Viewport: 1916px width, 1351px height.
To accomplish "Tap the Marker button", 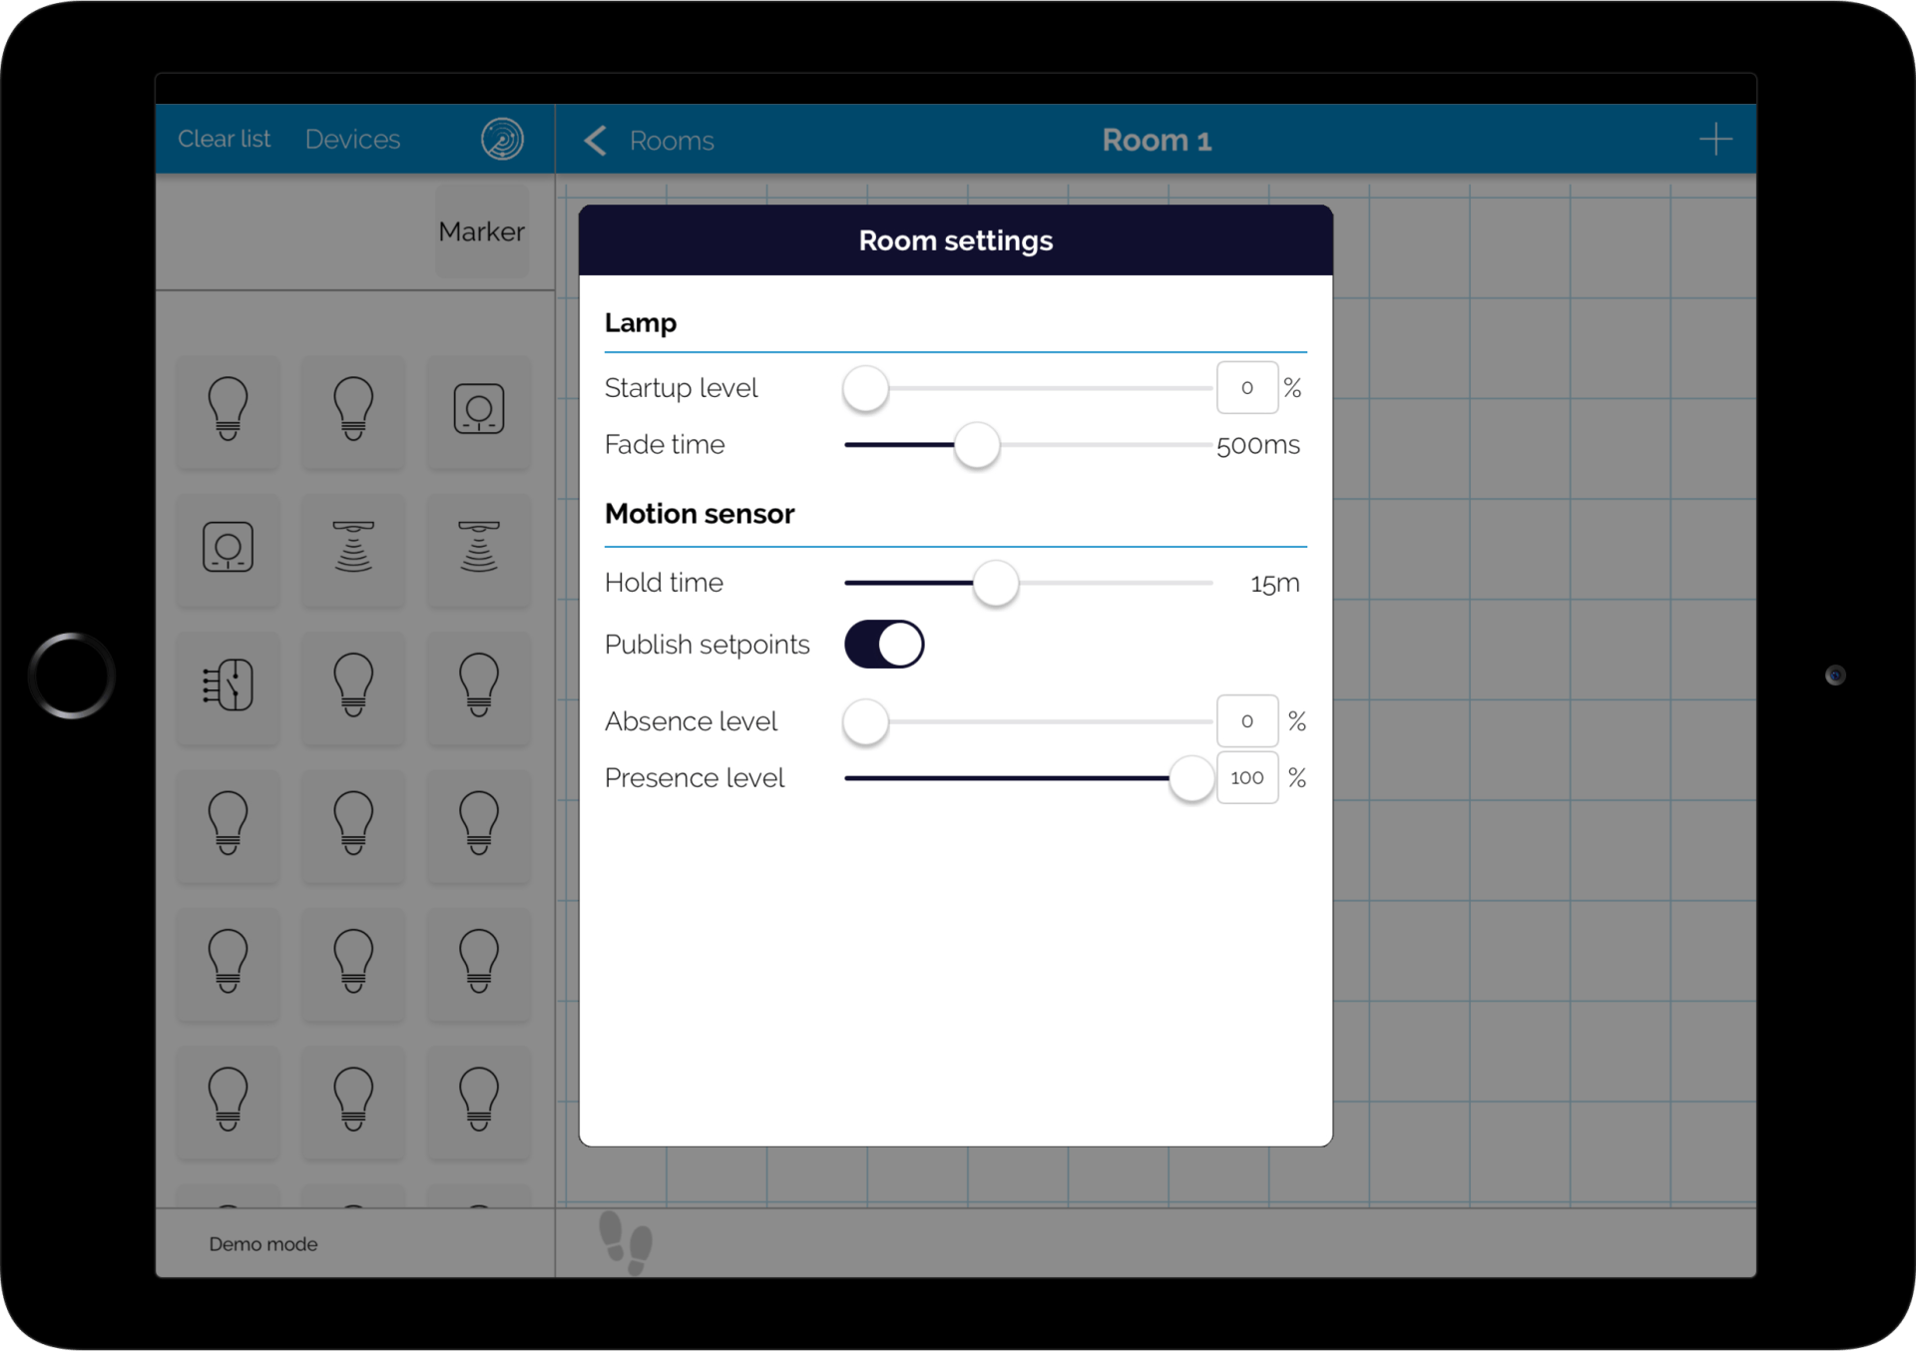I will click(482, 231).
